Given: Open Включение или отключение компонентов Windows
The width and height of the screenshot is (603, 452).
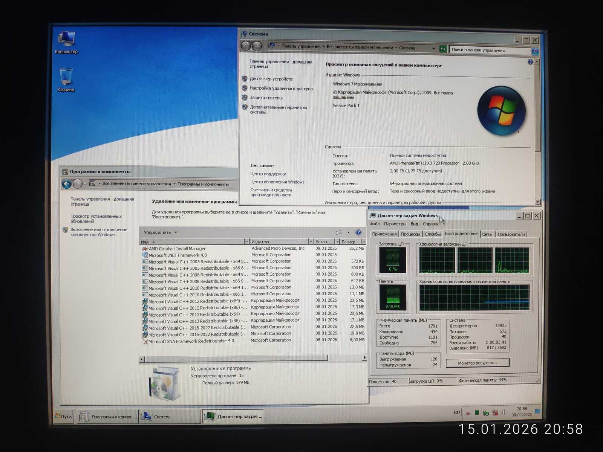Looking at the screenshot, I should click(99, 232).
